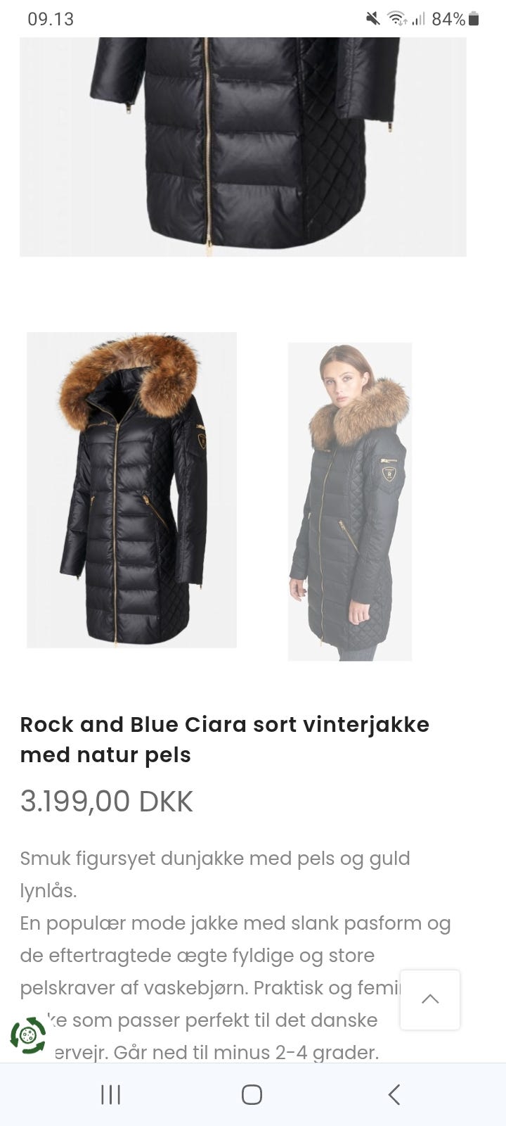Go to the Android home screen

click(x=252, y=1094)
